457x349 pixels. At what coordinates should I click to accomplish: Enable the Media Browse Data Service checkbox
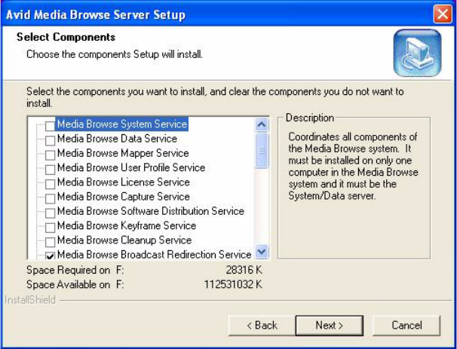click(50, 140)
